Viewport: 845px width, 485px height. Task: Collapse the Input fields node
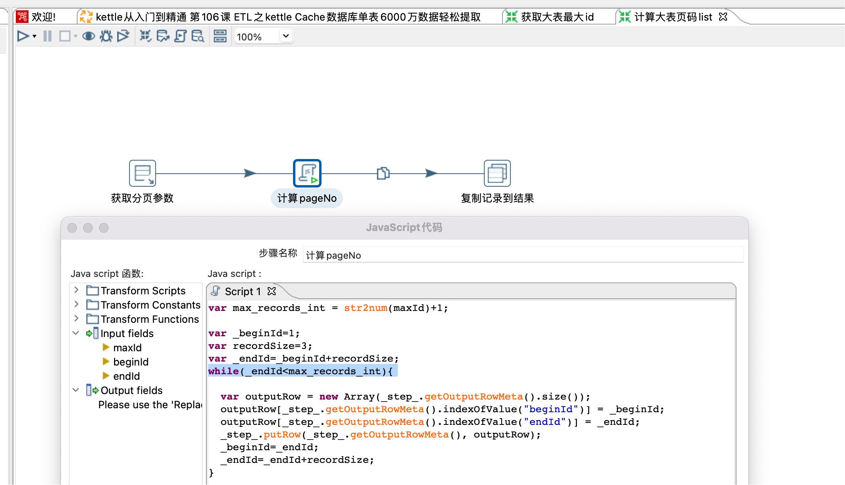tap(76, 333)
